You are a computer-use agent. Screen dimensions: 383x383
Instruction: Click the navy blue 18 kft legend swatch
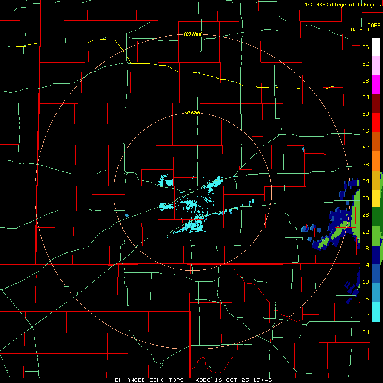click(376, 255)
